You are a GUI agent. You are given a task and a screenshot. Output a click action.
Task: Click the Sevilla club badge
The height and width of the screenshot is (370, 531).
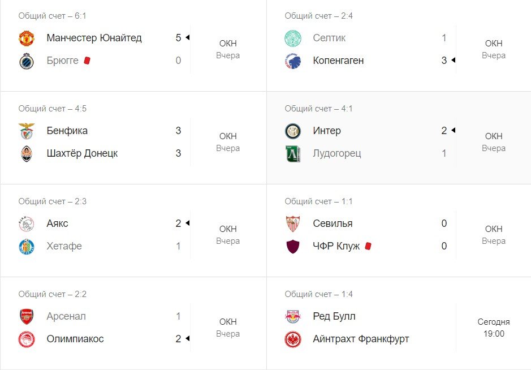coord(293,224)
